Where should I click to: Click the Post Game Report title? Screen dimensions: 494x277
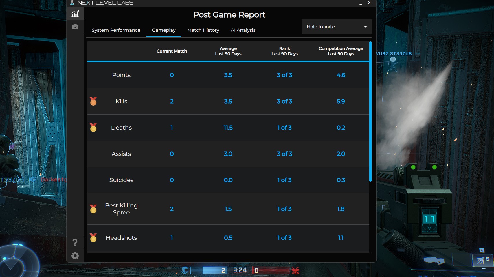(x=229, y=15)
